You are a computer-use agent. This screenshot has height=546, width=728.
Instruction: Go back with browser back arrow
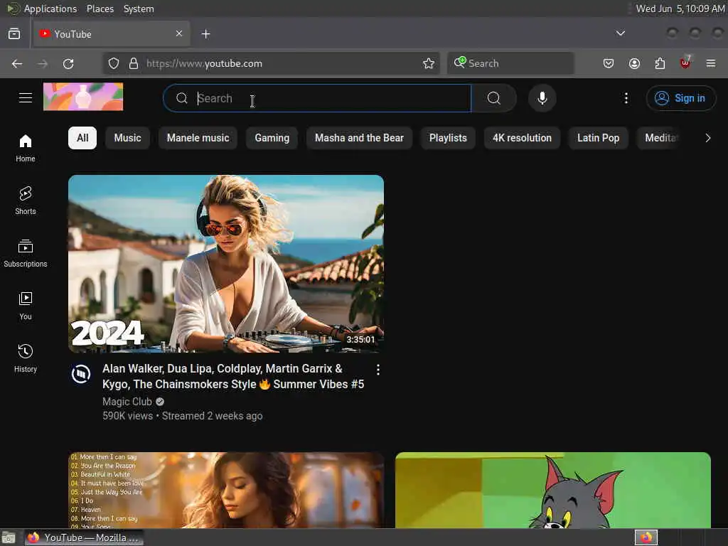click(x=17, y=63)
